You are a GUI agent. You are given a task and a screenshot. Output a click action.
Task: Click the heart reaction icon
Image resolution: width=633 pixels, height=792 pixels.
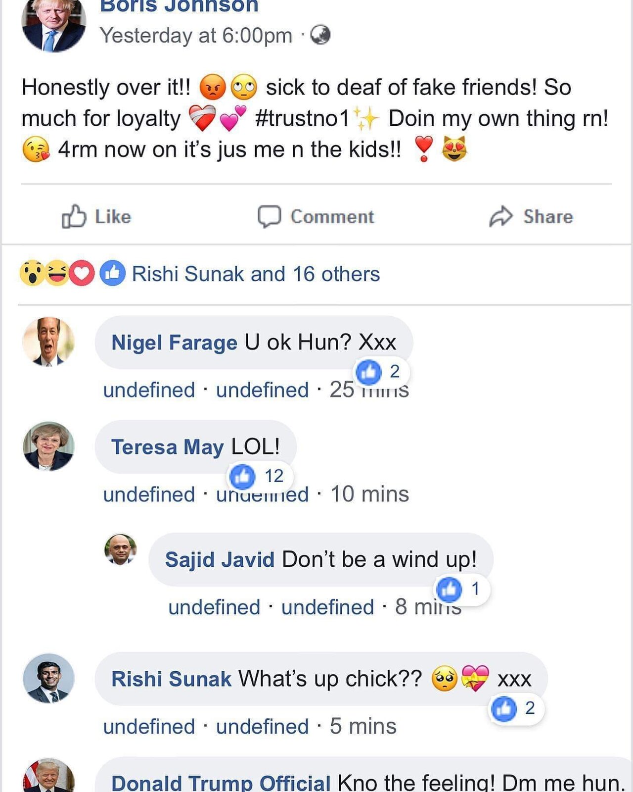82,273
